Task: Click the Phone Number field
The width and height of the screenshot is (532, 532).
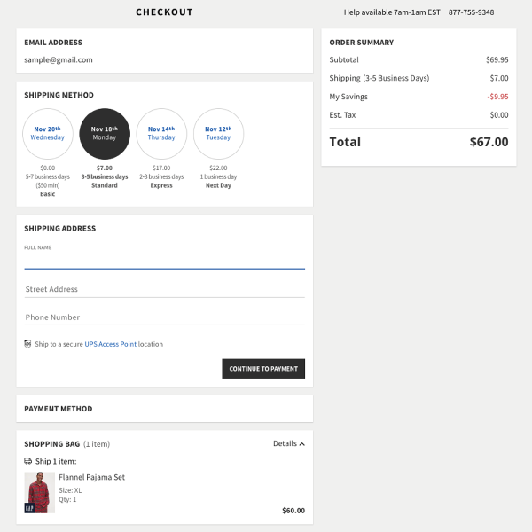Action: pyautogui.click(x=164, y=317)
